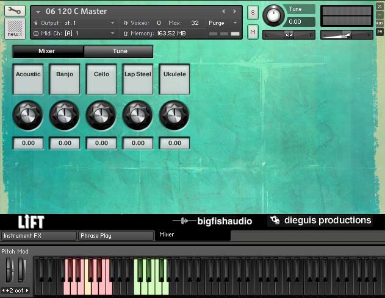The image size is (385, 298).
Task: Mute the instrument with M button
Action: click(x=253, y=32)
